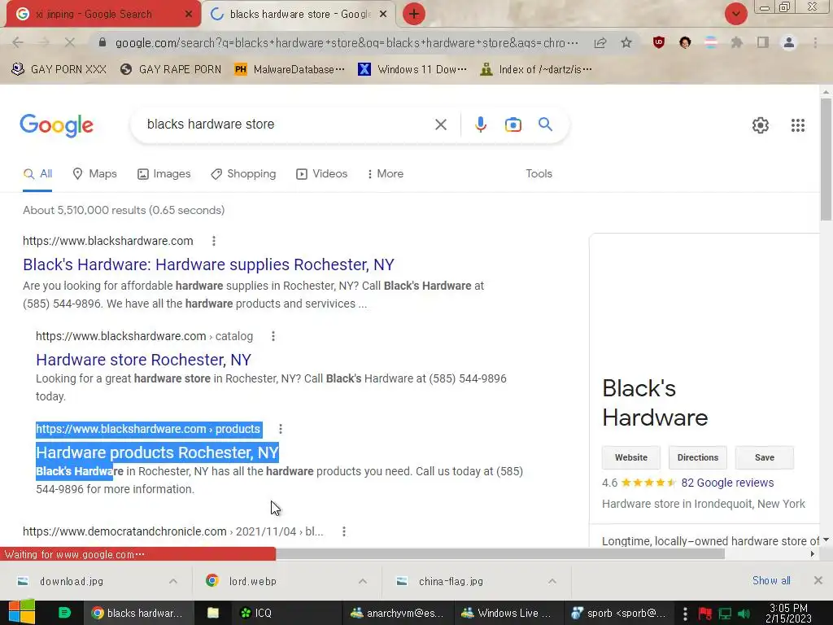Show hidden system tray icons
This screenshot has height=625, width=833.
[685, 614]
